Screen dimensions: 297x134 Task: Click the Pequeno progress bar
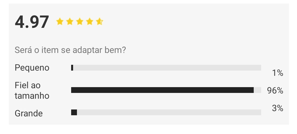point(166,68)
